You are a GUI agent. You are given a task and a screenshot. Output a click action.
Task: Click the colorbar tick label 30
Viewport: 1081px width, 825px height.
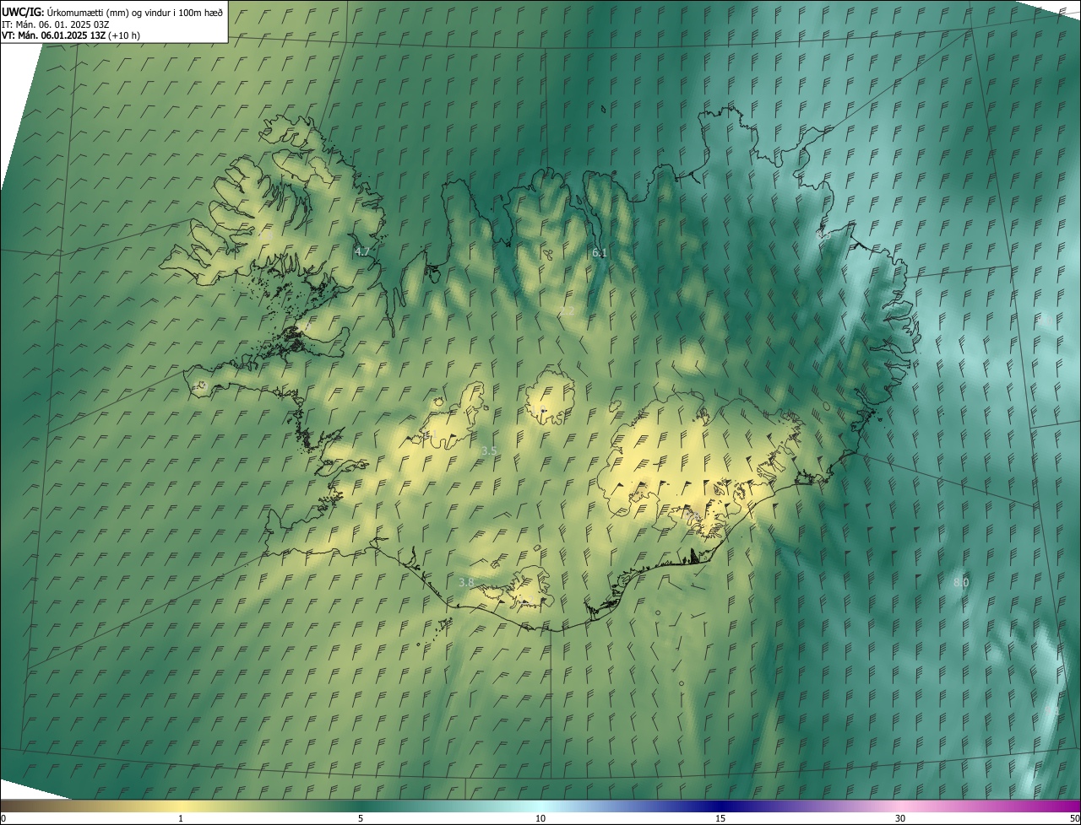tap(900, 819)
